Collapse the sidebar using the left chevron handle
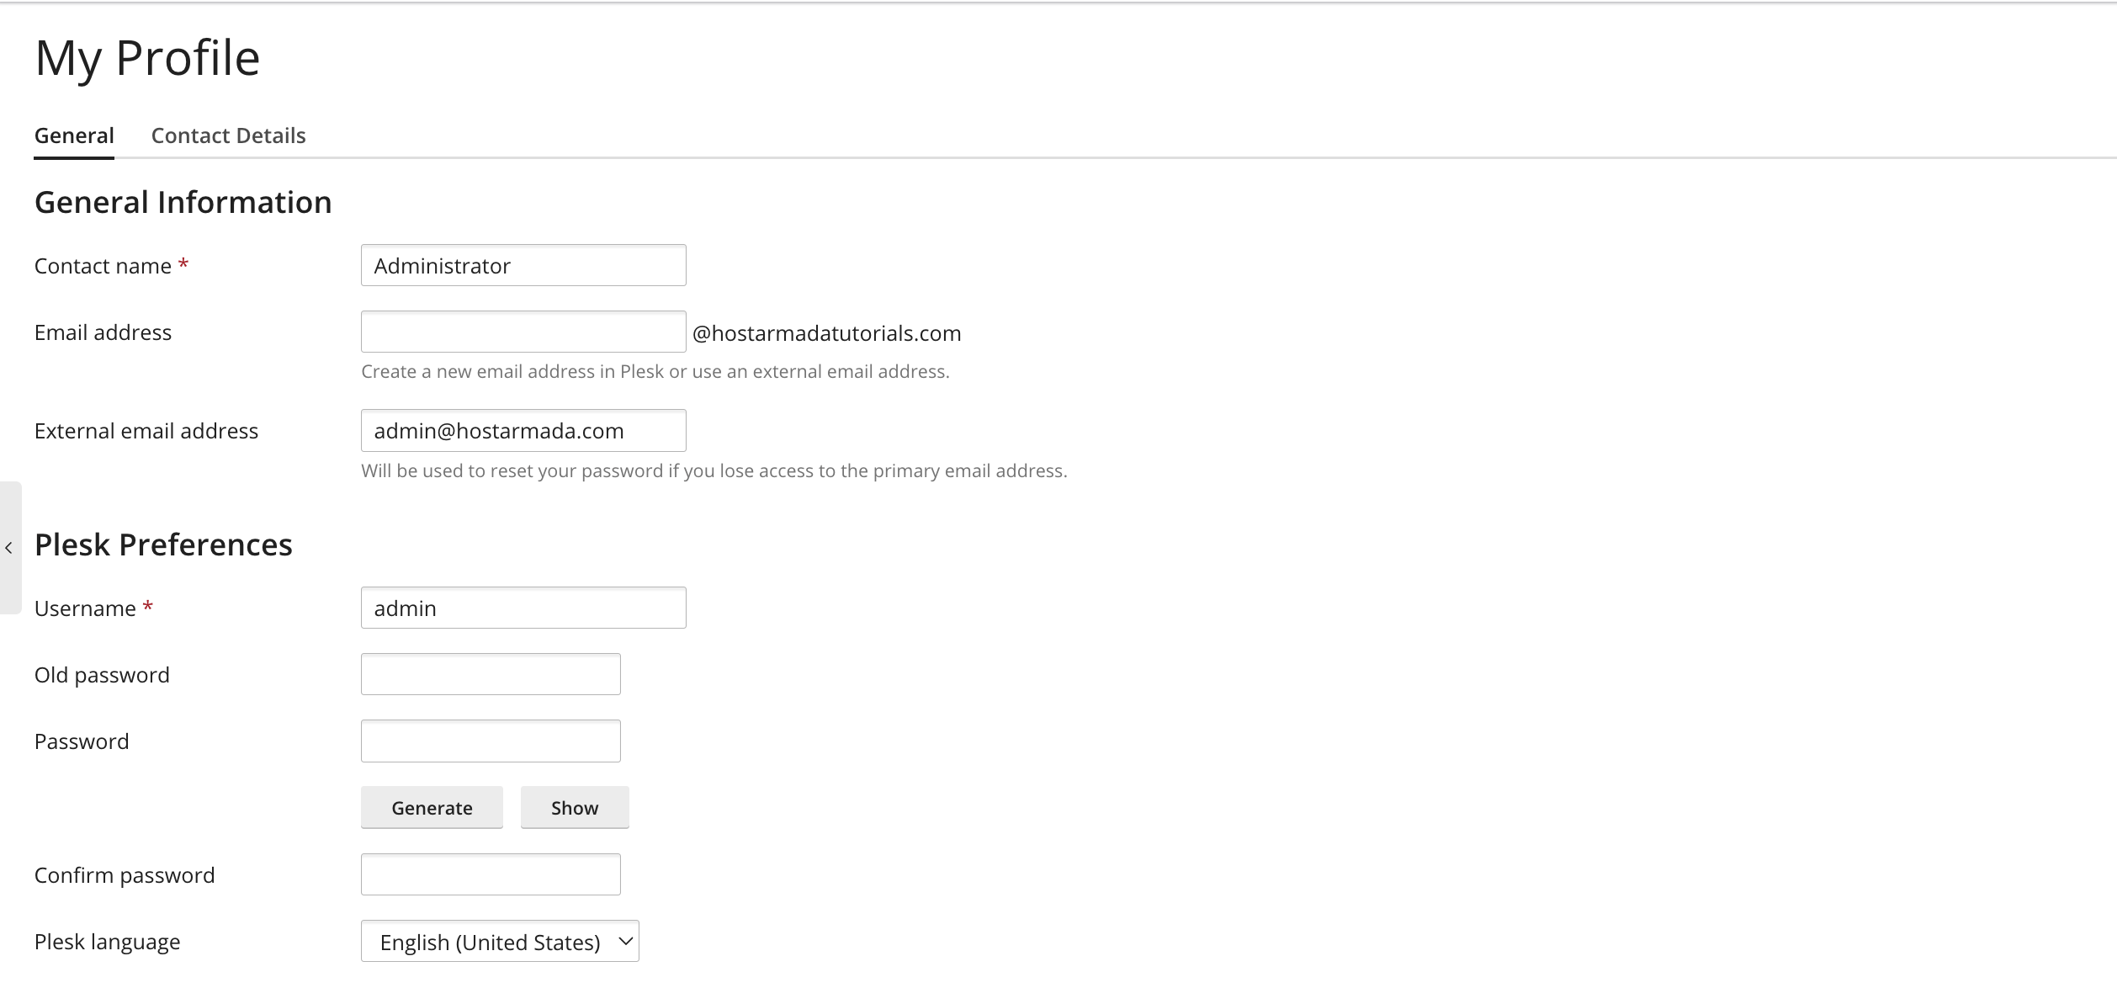The width and height of the screenshot is (2117, 988). 9,548
